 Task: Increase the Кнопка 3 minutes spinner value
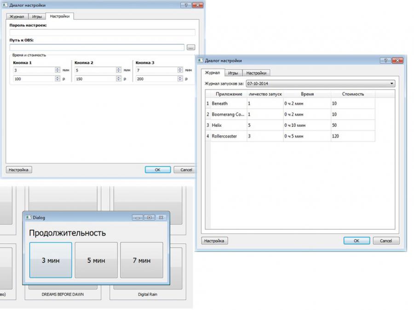pyautogui.click(x=180, y=69)
